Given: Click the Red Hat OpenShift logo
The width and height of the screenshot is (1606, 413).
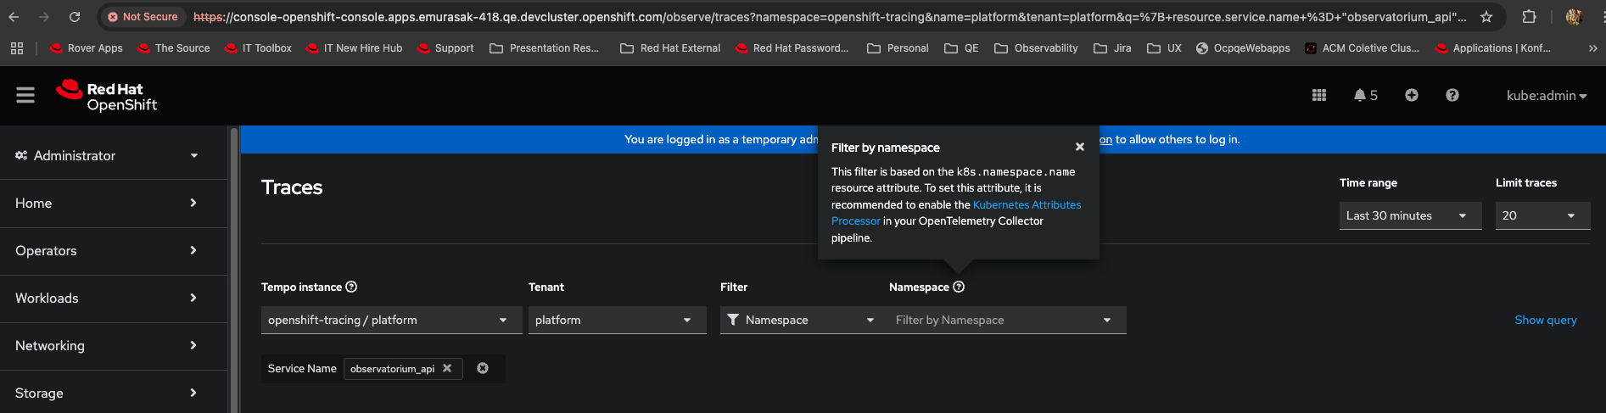Looking at the screenshot, I should point(107,96).
